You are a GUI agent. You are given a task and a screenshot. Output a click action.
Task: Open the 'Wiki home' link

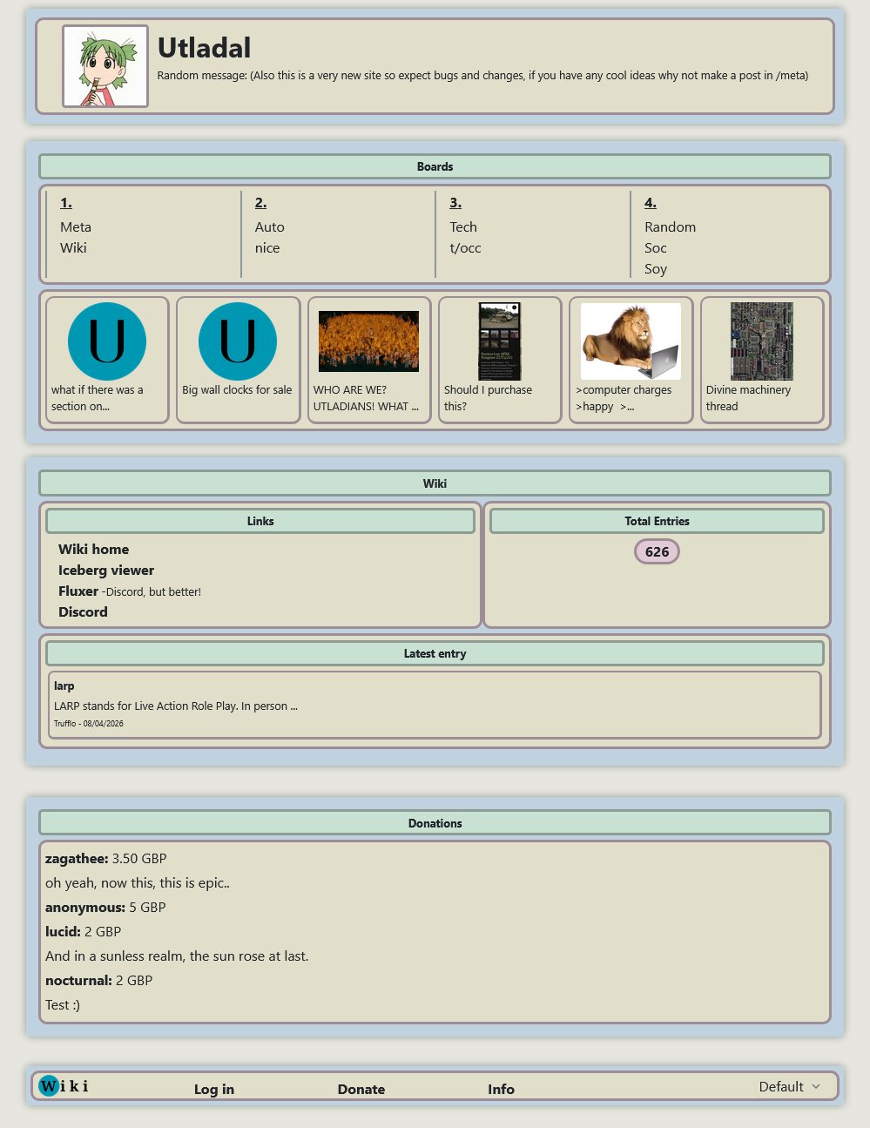pyautogui.click(x=93, y=549)
